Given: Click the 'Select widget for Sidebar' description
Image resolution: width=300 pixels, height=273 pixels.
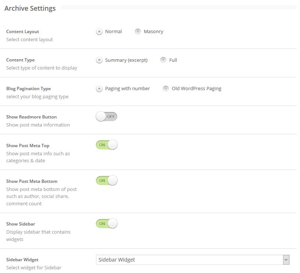Looking at the screenshot, I should pyautogui.click(x=34, y=268).
